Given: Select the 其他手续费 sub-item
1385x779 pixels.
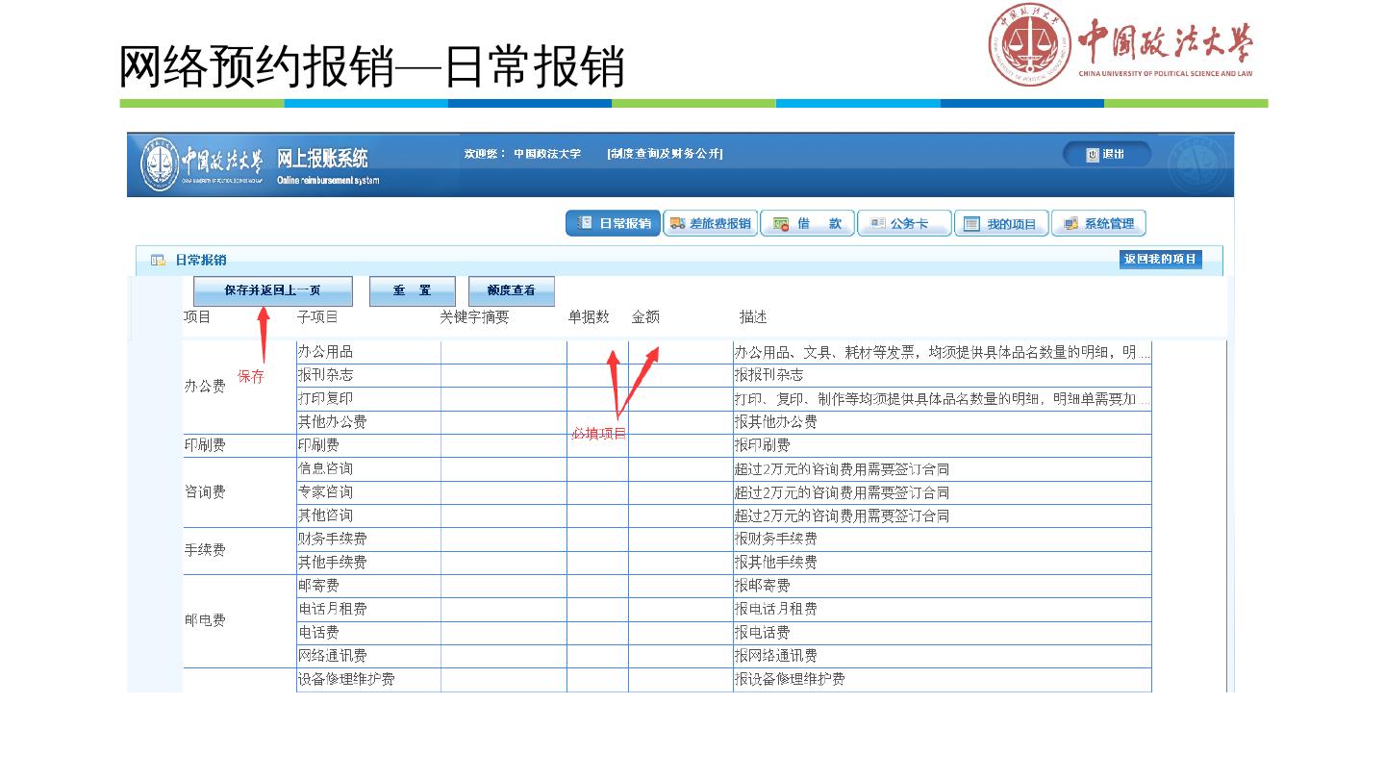Looking at the screenshot, I should [332, 563].
